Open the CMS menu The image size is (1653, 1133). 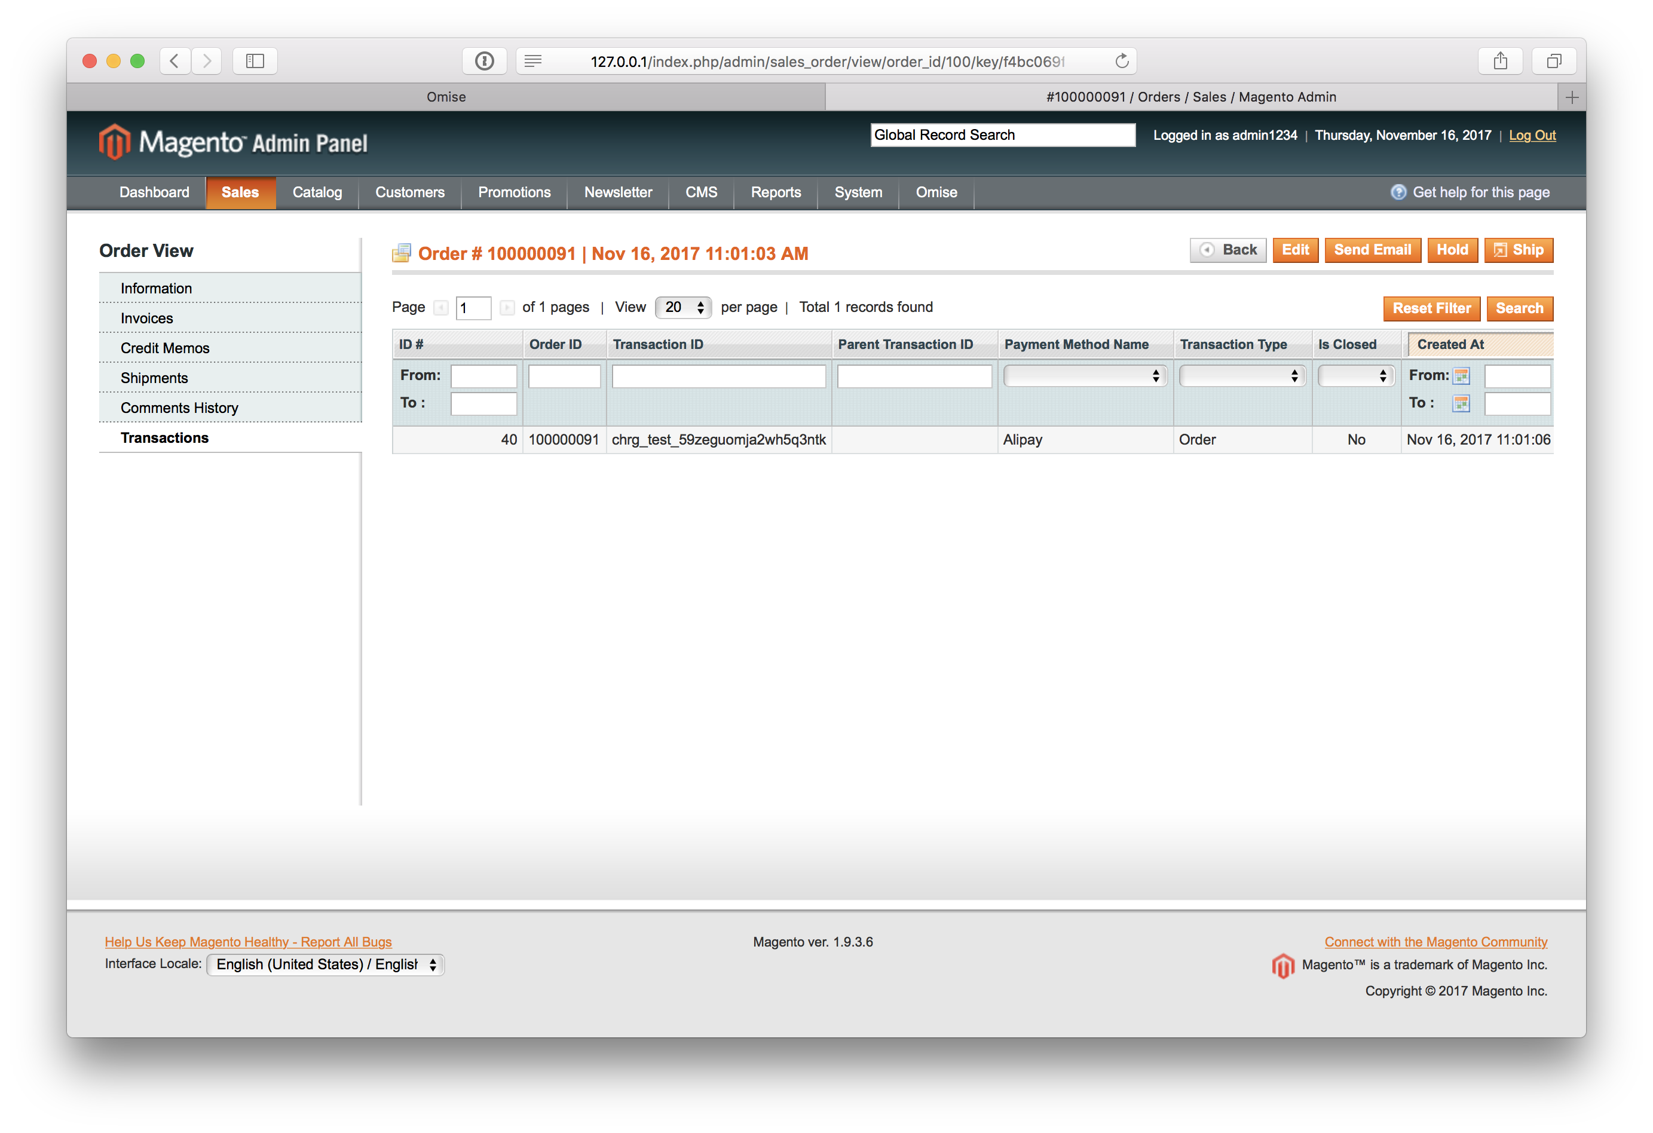click(x=702, y=192)
